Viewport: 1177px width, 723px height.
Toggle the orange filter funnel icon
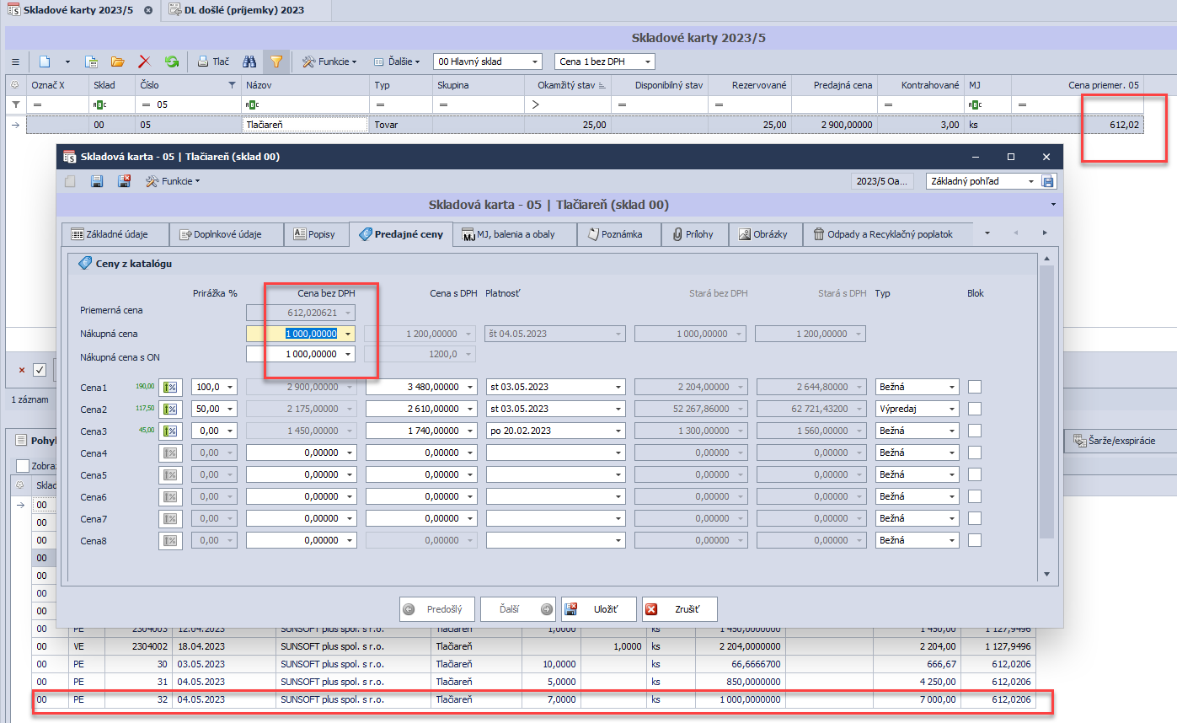coord(276,62)
